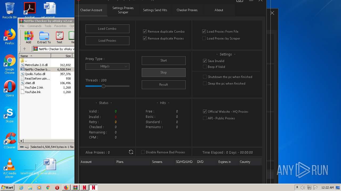341x191 pixels.
Task: Click the volume icon in system tray
Action: coord(303,188)
